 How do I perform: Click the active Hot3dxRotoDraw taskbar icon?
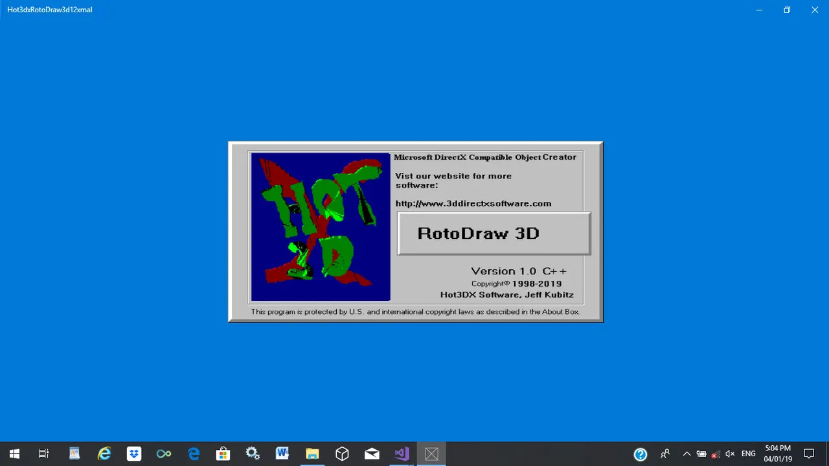431,454
